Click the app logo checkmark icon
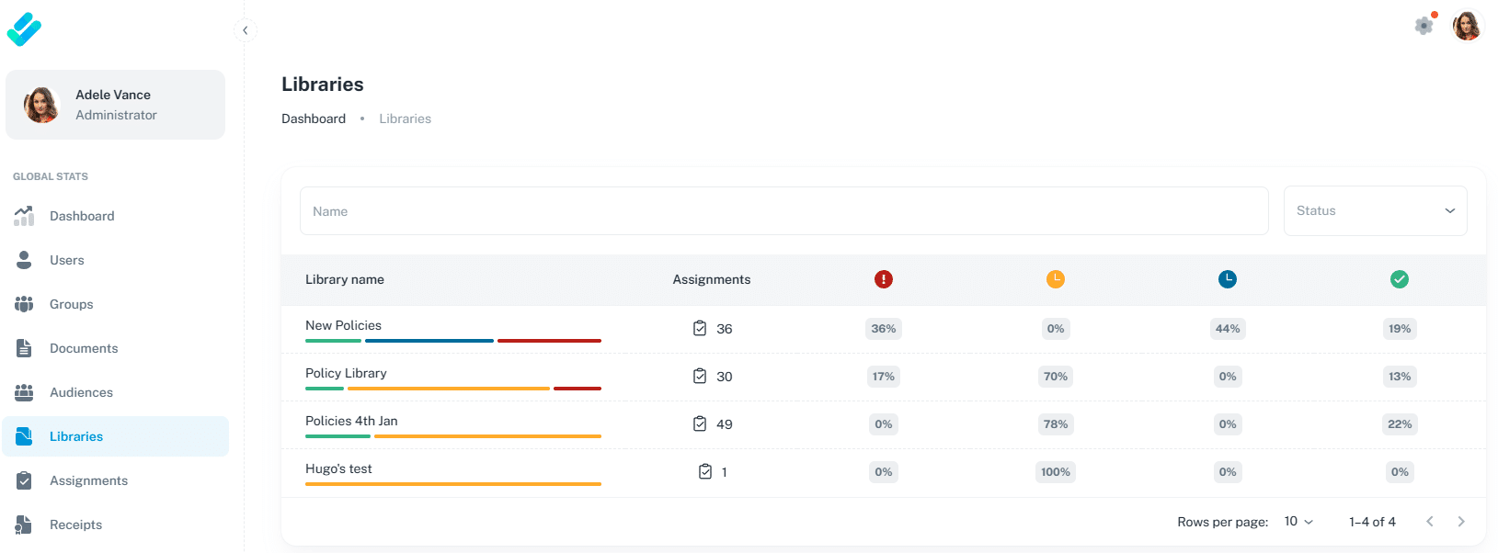The height and width of the screenshot is (553, 1498). (24, 29)
